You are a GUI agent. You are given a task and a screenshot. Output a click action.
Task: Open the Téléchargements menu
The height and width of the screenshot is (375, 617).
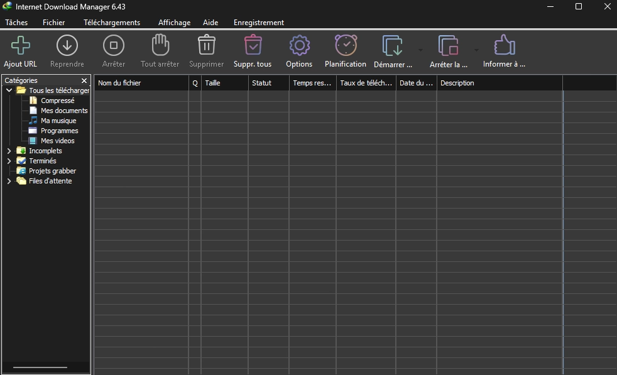pyautogui.click(x=112, y=23)
